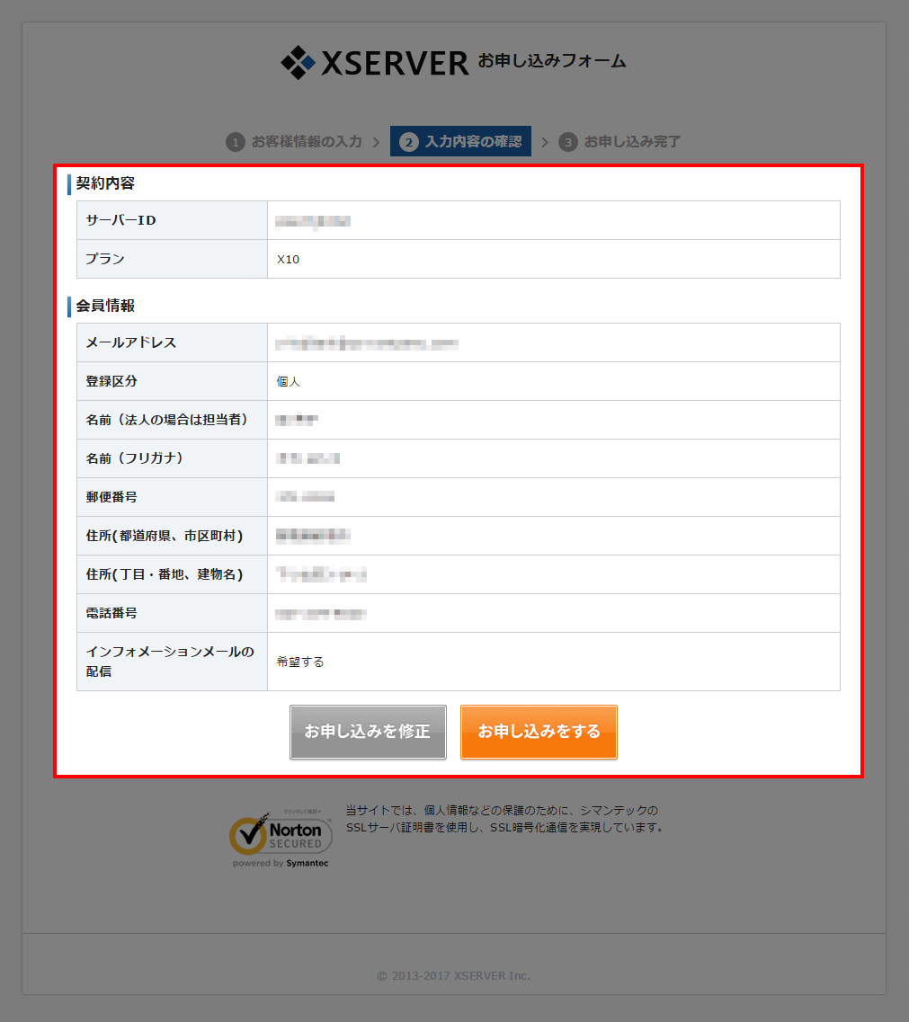Select the お客様情報の入力 step label
909x1022 pixels.
point(306,142)
